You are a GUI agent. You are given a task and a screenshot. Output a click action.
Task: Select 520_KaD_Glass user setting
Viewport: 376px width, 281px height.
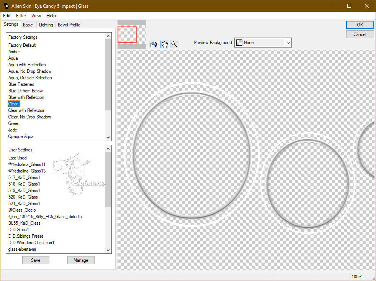click(23, 197)
